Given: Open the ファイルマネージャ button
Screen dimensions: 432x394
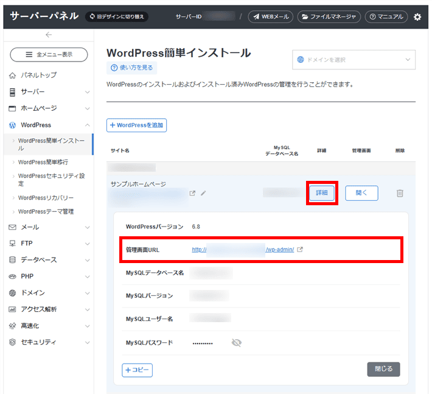Looking at the screenshot, I should [x=329, y=17].
